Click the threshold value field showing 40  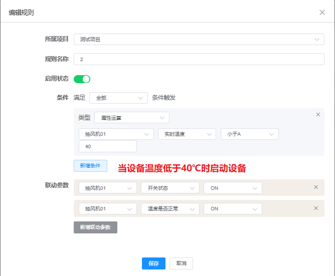(x=108, y=146)
